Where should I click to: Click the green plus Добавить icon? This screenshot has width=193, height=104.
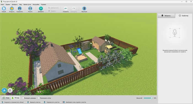point(41,9)
